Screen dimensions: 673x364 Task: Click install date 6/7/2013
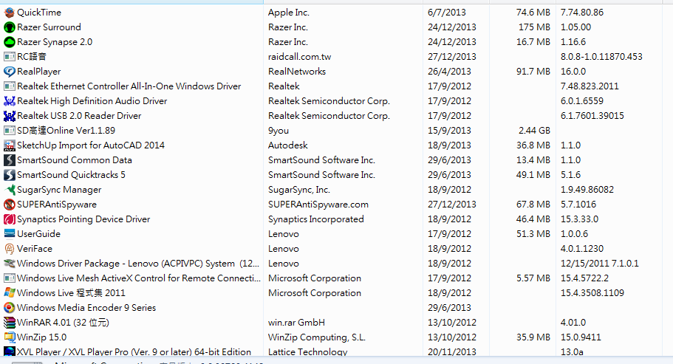(x=447, y=13)
